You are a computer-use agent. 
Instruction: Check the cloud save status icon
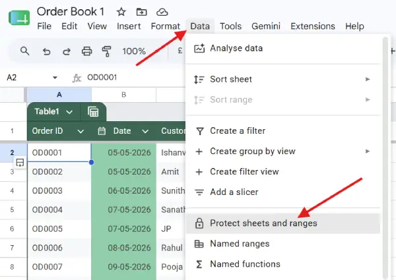(162, 12)
